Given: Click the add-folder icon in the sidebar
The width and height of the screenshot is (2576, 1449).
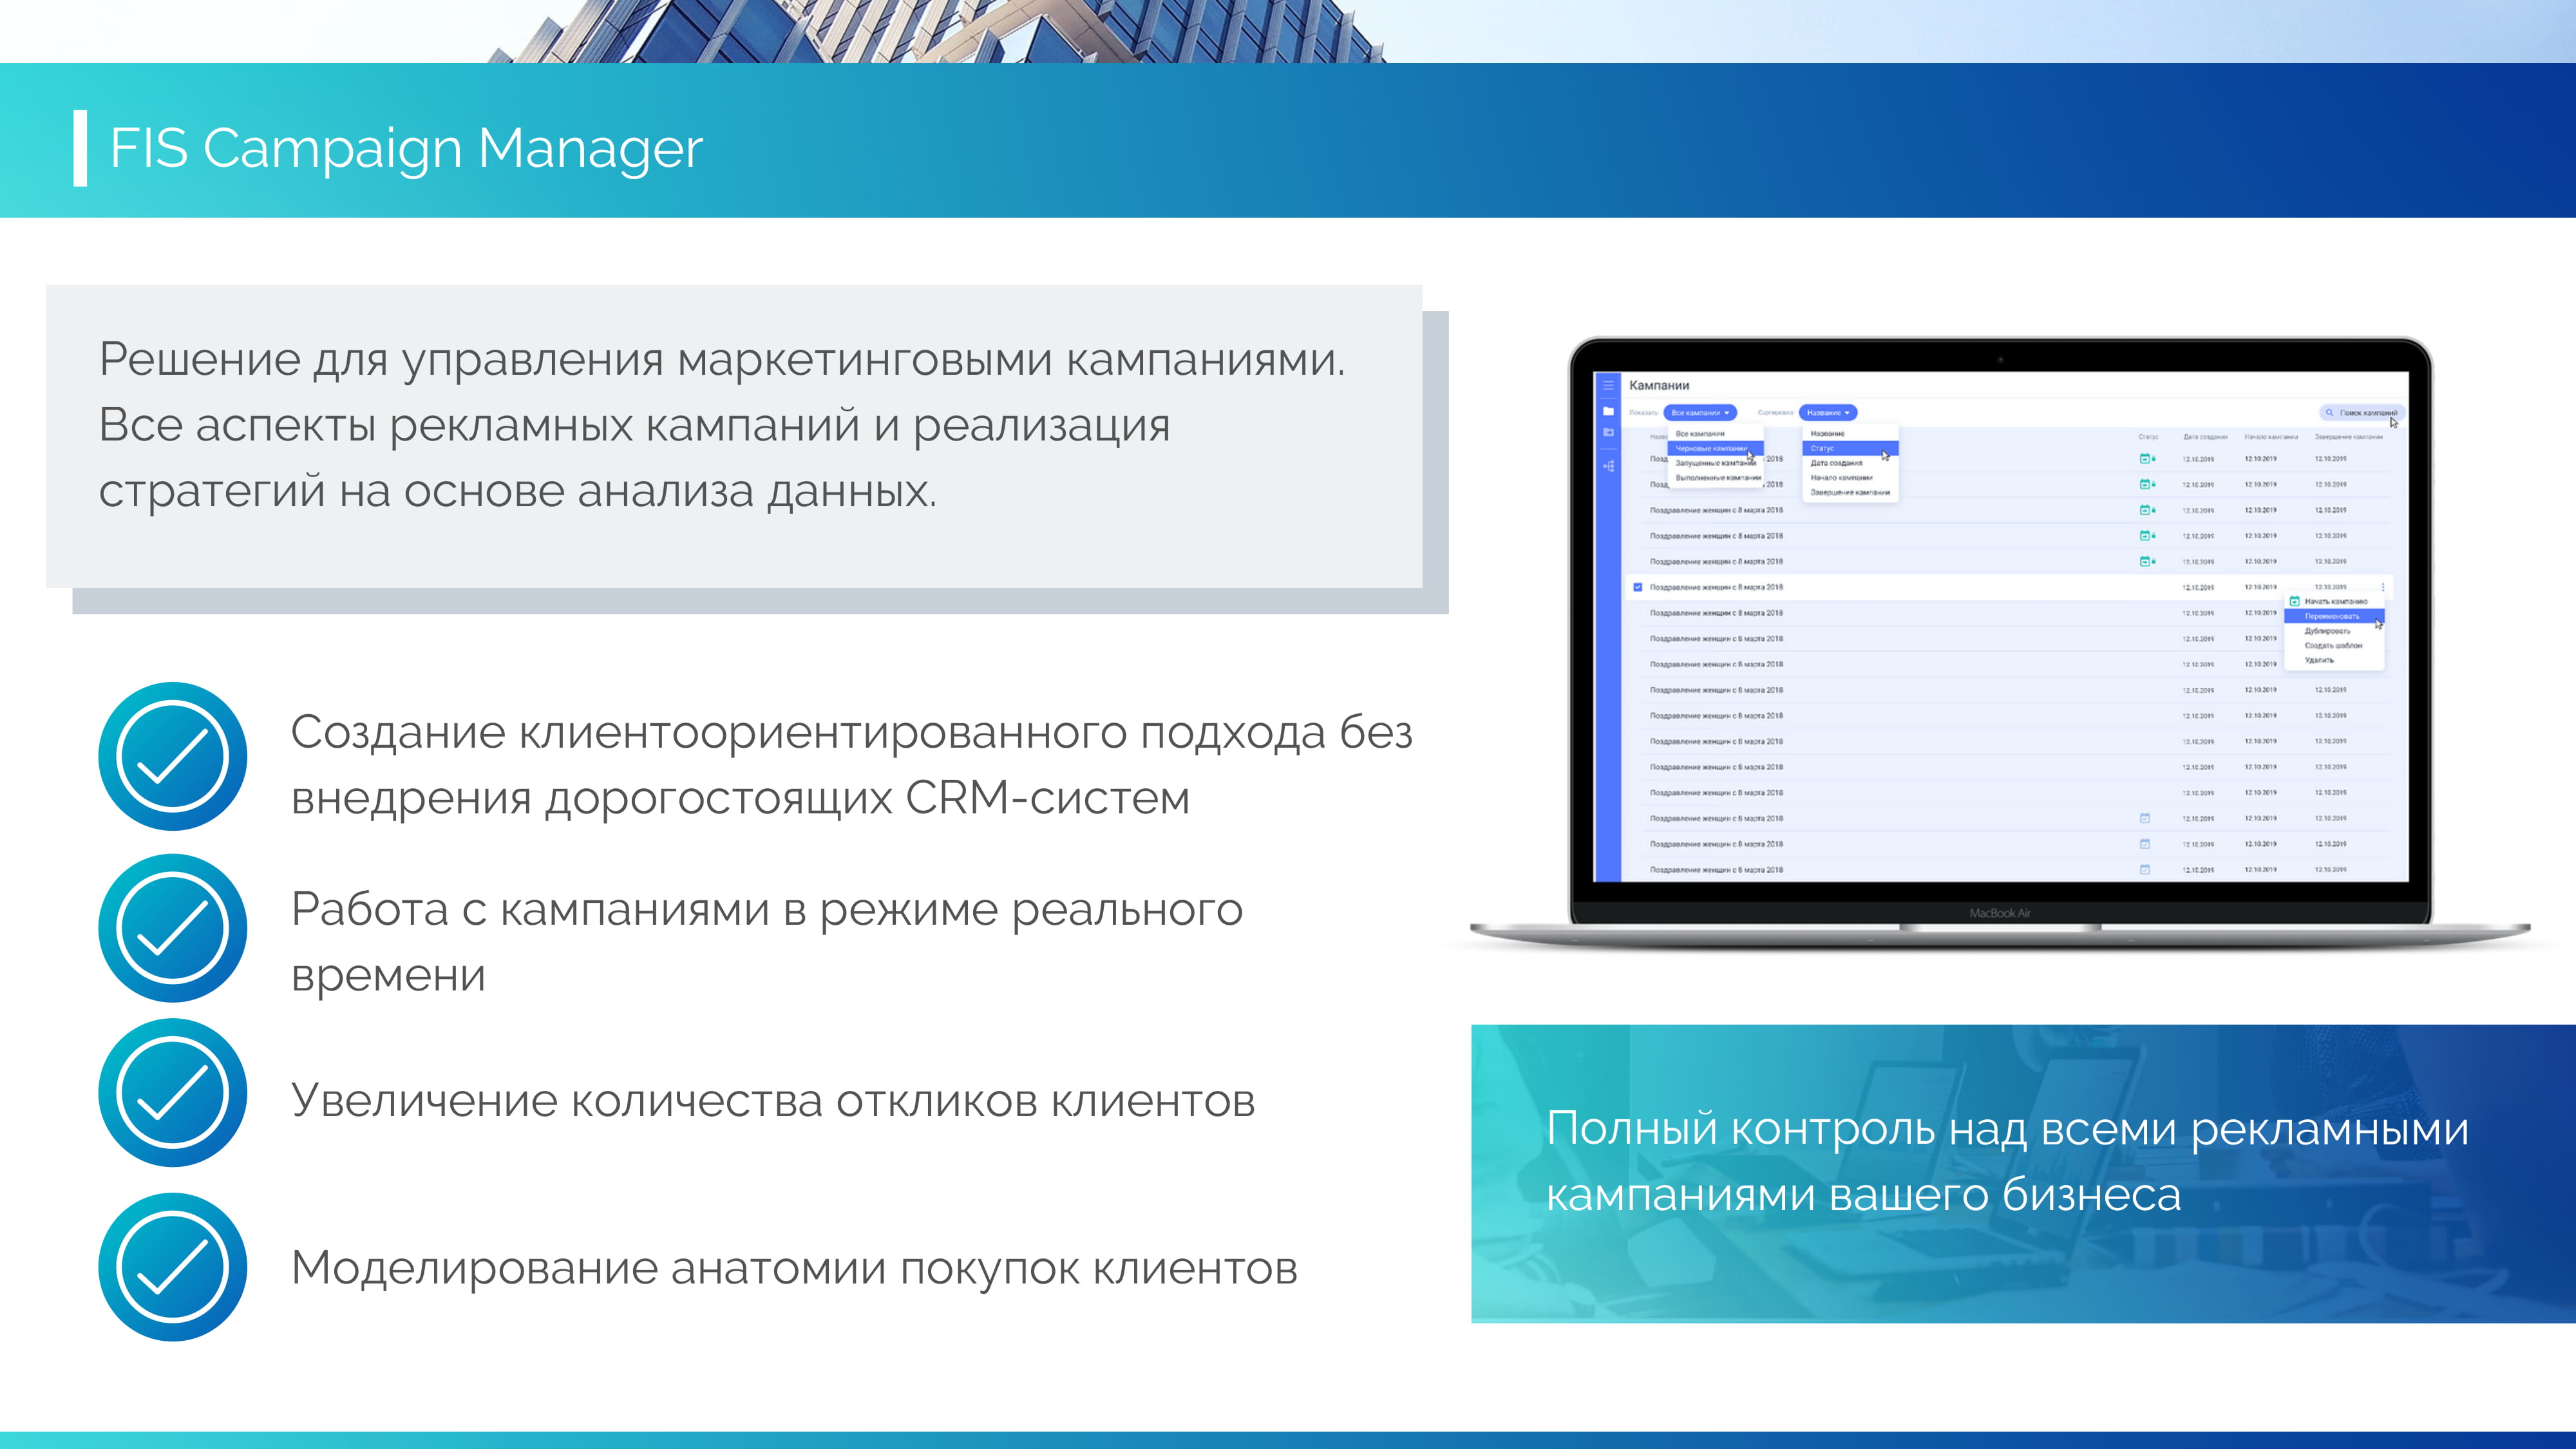Looking at the screenshot, I should pos(1609,433).
